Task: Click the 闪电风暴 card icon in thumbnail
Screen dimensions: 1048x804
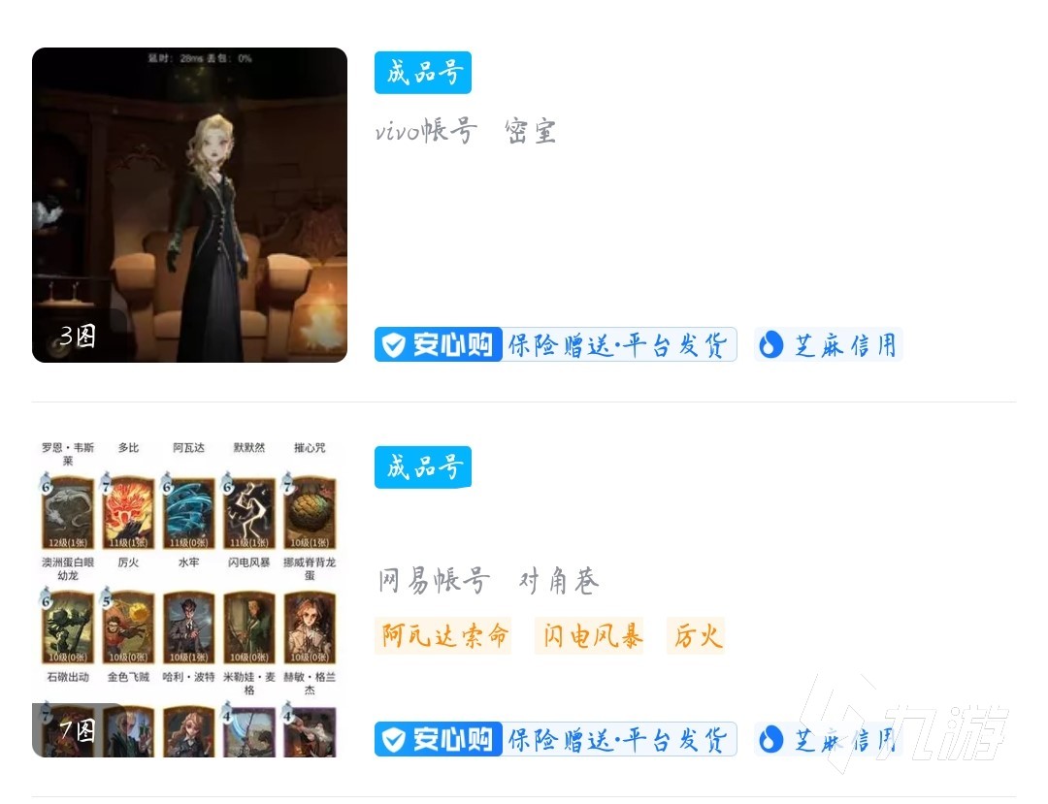Action: click(x=248, y=513)
